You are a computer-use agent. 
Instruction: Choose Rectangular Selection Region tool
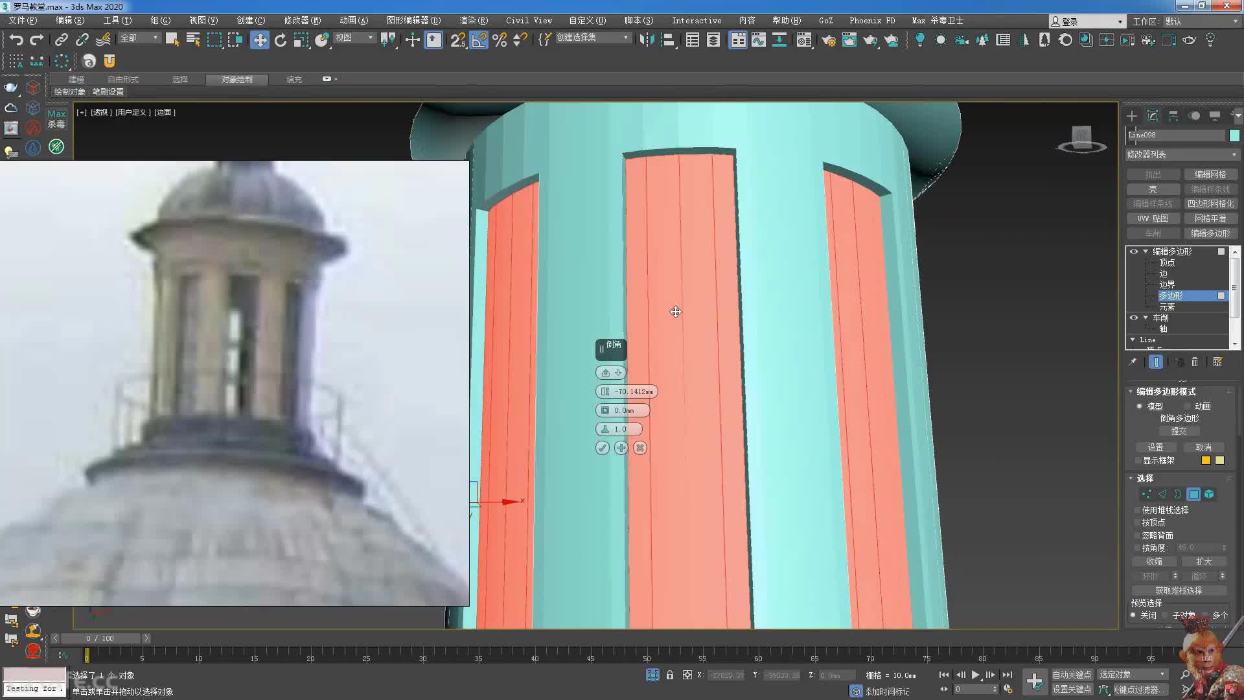pos(214,40)
